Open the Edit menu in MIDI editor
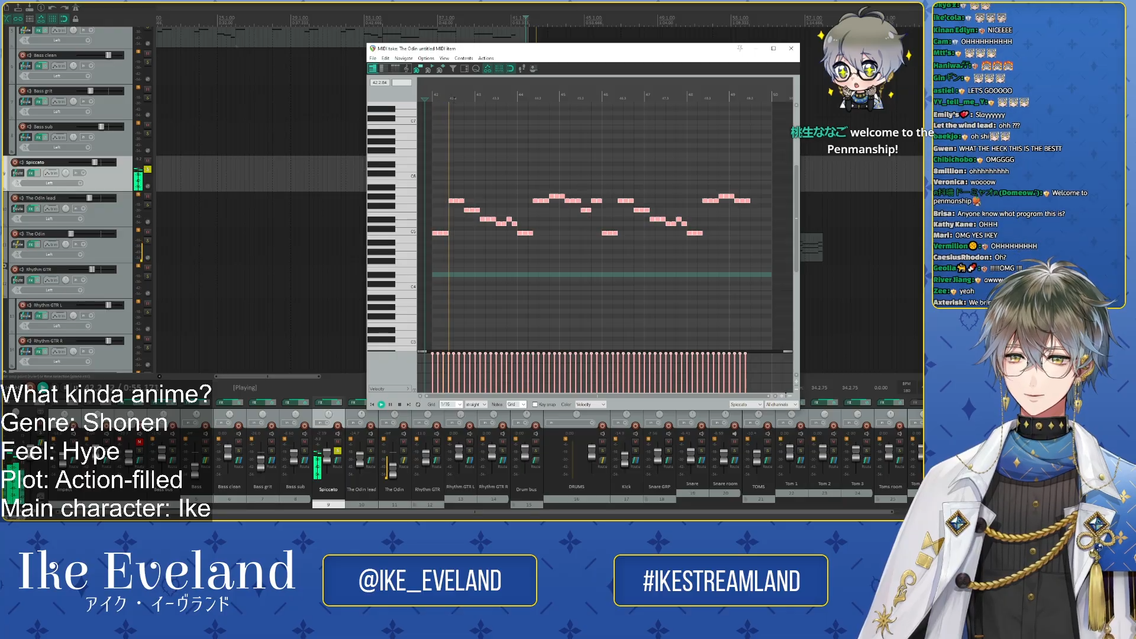This screenshot has height=639, width=1136. pos(385,58)
